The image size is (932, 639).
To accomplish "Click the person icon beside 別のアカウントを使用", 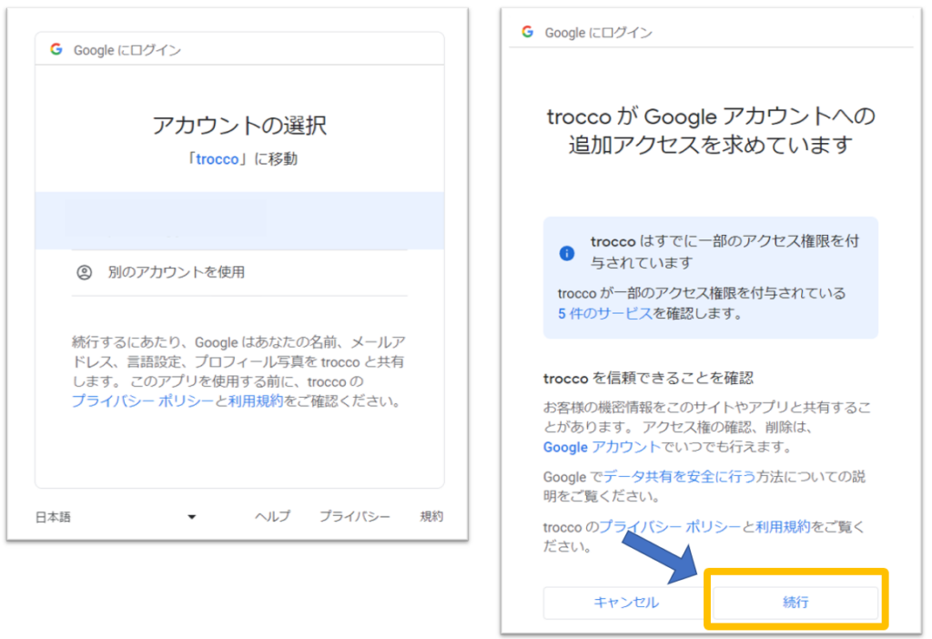I will (85, 272).
